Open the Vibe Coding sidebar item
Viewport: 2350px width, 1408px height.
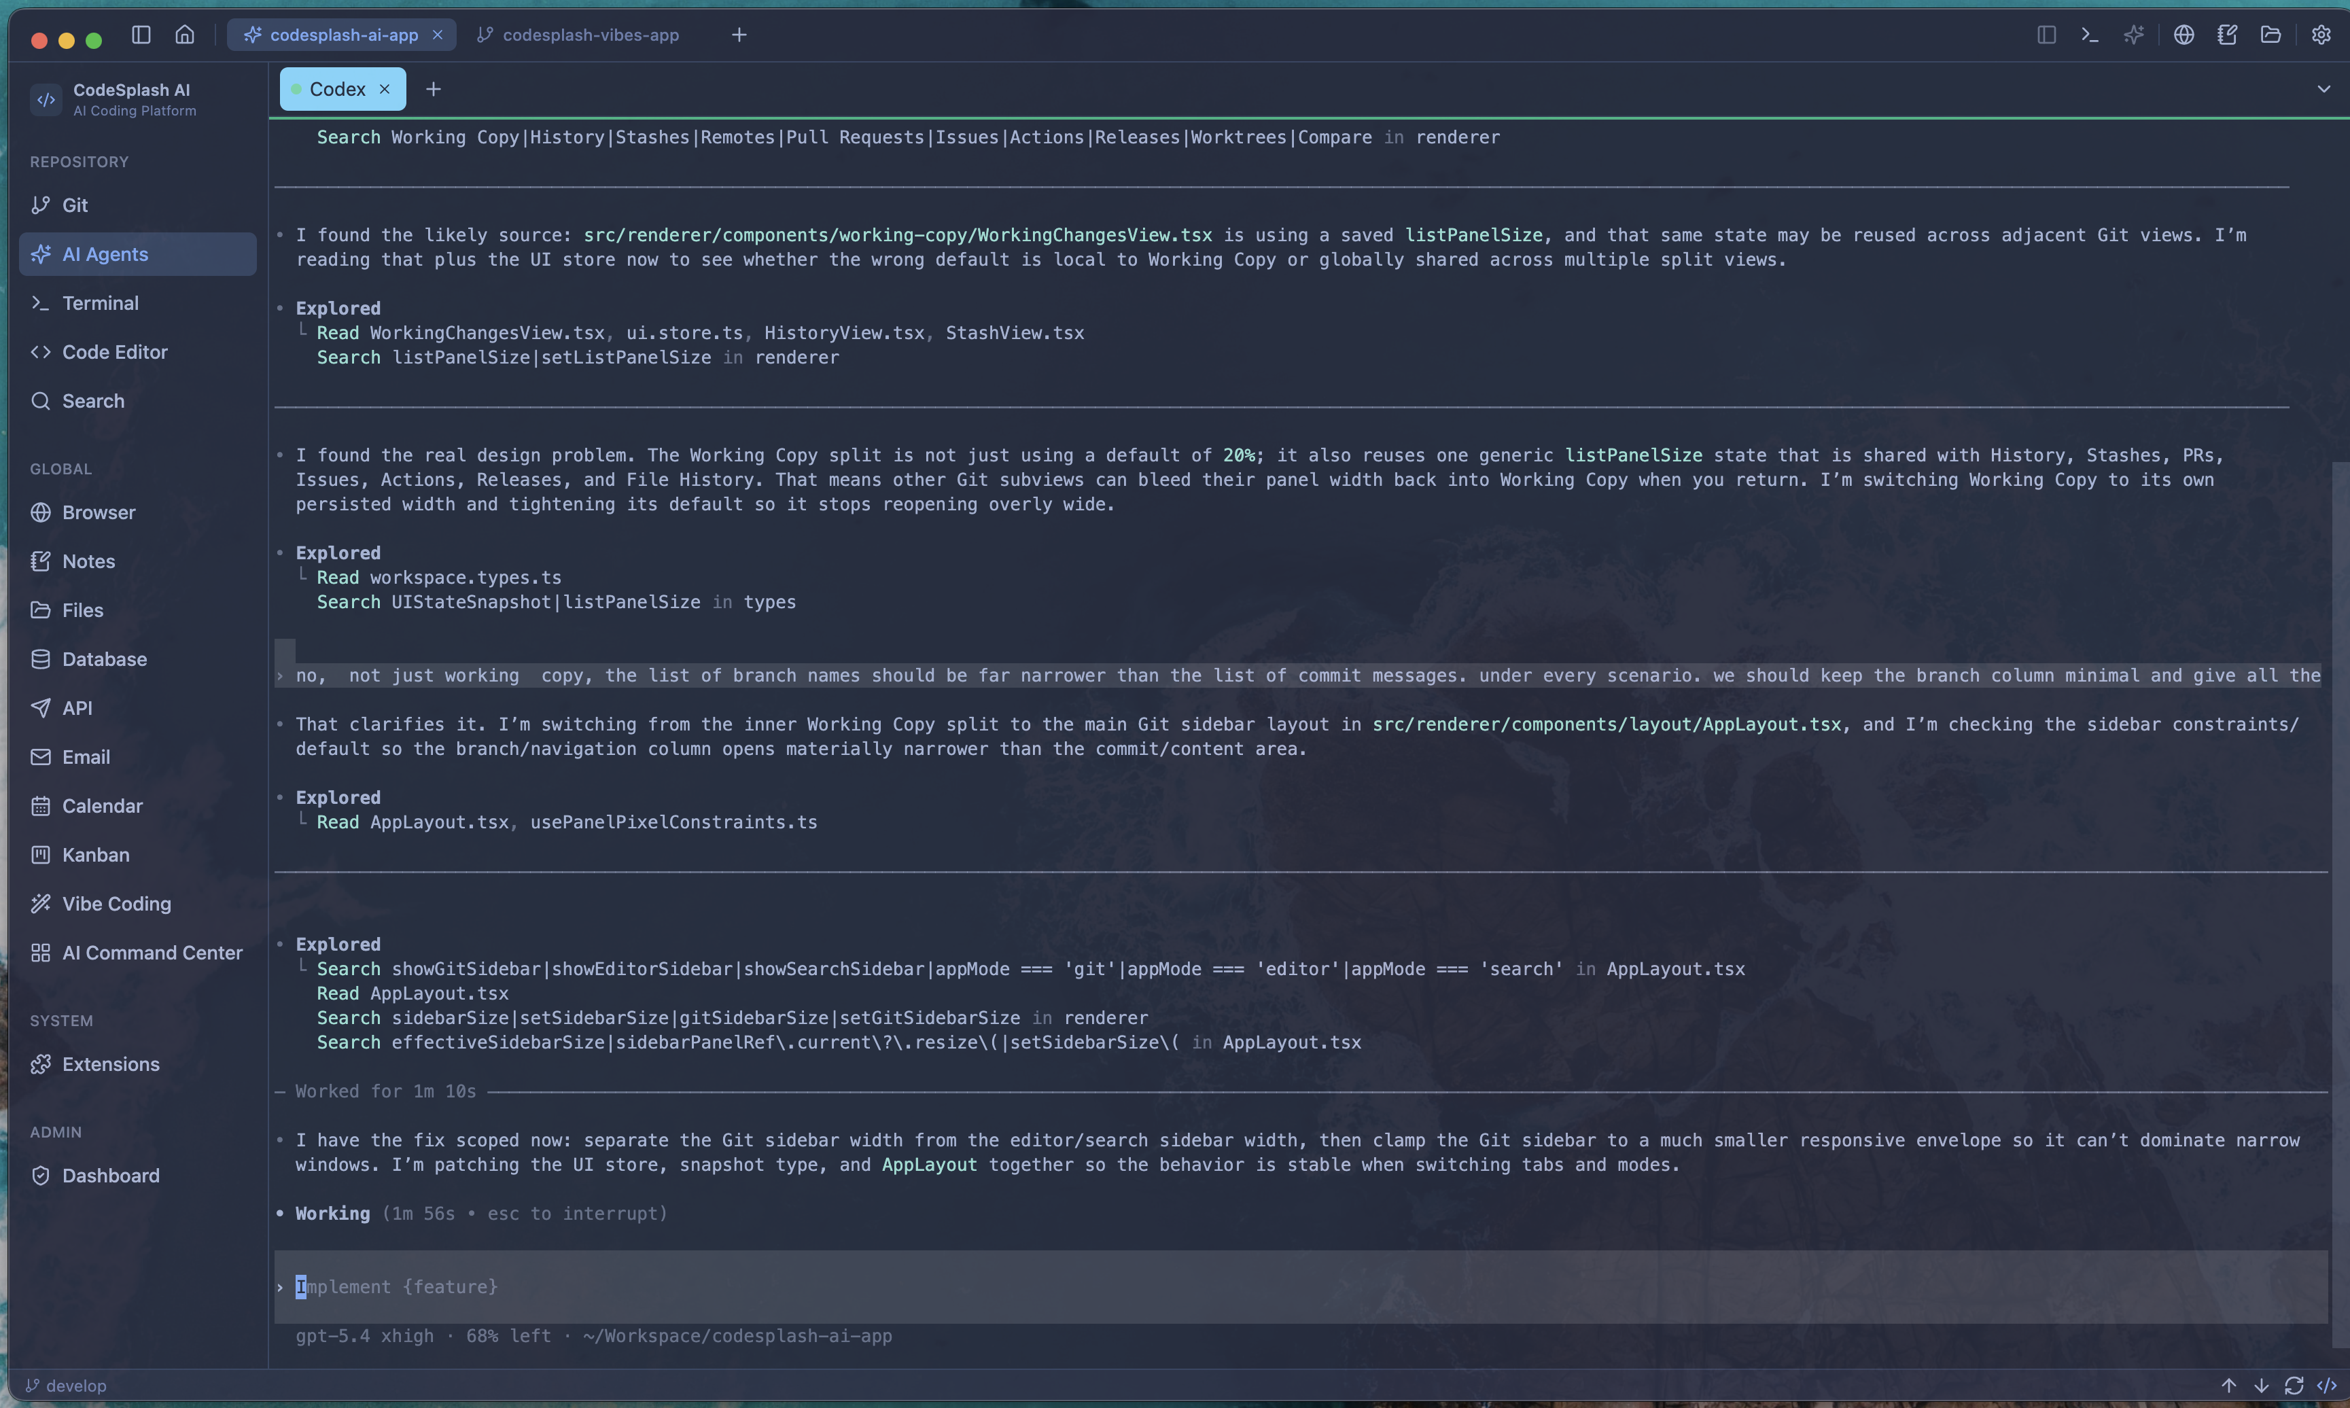coord(116,904)
